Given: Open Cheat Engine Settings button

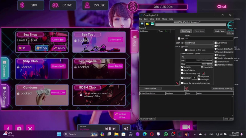Looking at the screenshot, I should click(230, 33).
